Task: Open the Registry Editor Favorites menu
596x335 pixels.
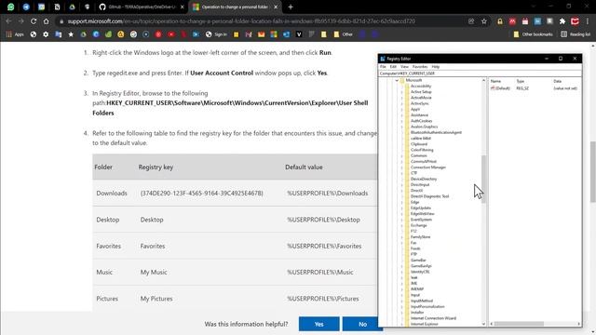Action: 420,67
